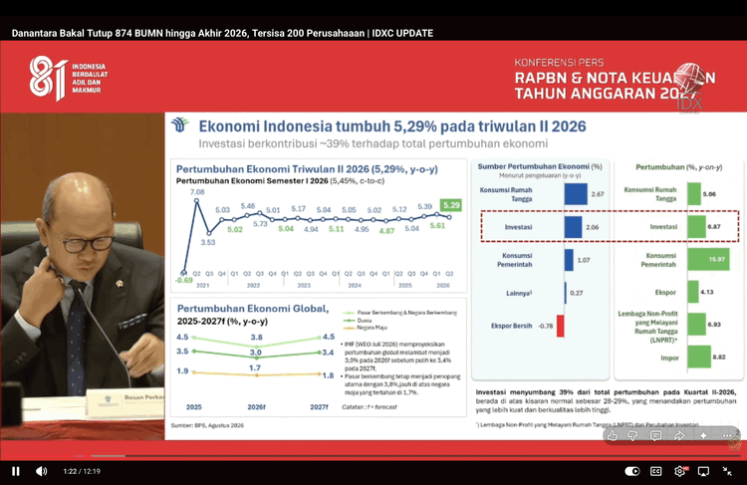Image resolution: width=747 pixels, height=485 pixels.
Task: Share the video via arrow icon
Action: click(679, 435)
